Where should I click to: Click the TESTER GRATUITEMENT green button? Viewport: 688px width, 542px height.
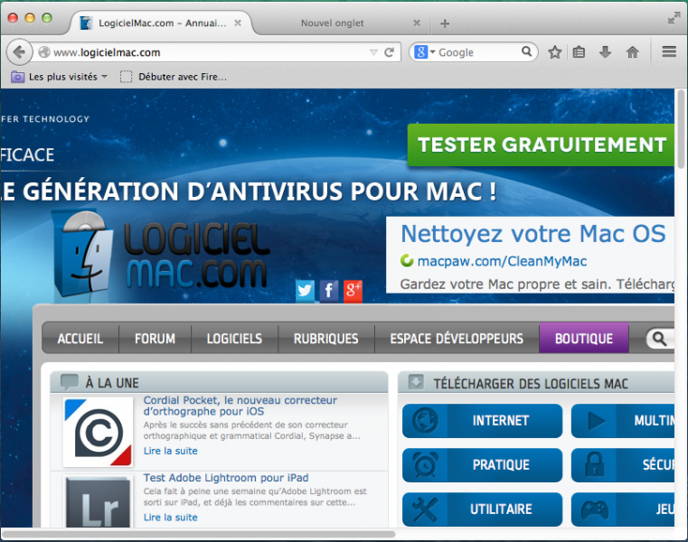coord(541,145)
